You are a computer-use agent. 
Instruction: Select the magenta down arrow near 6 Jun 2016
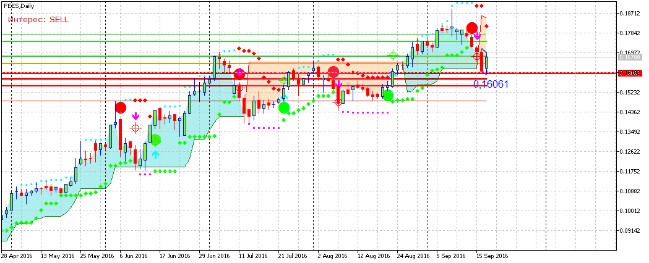(x=135, y=115)
